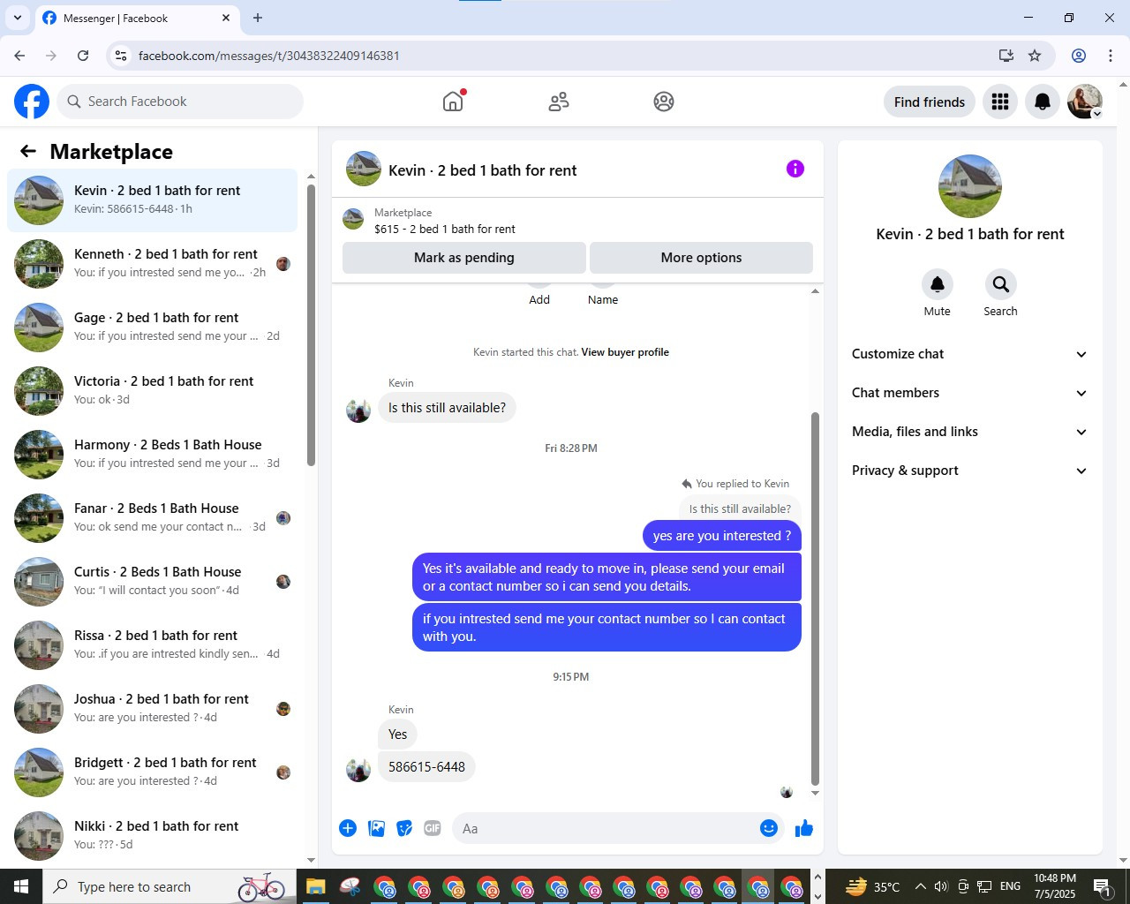Expand Customize chat section
The width and height of the screenshot is (1130, 904).
(969, 354)
